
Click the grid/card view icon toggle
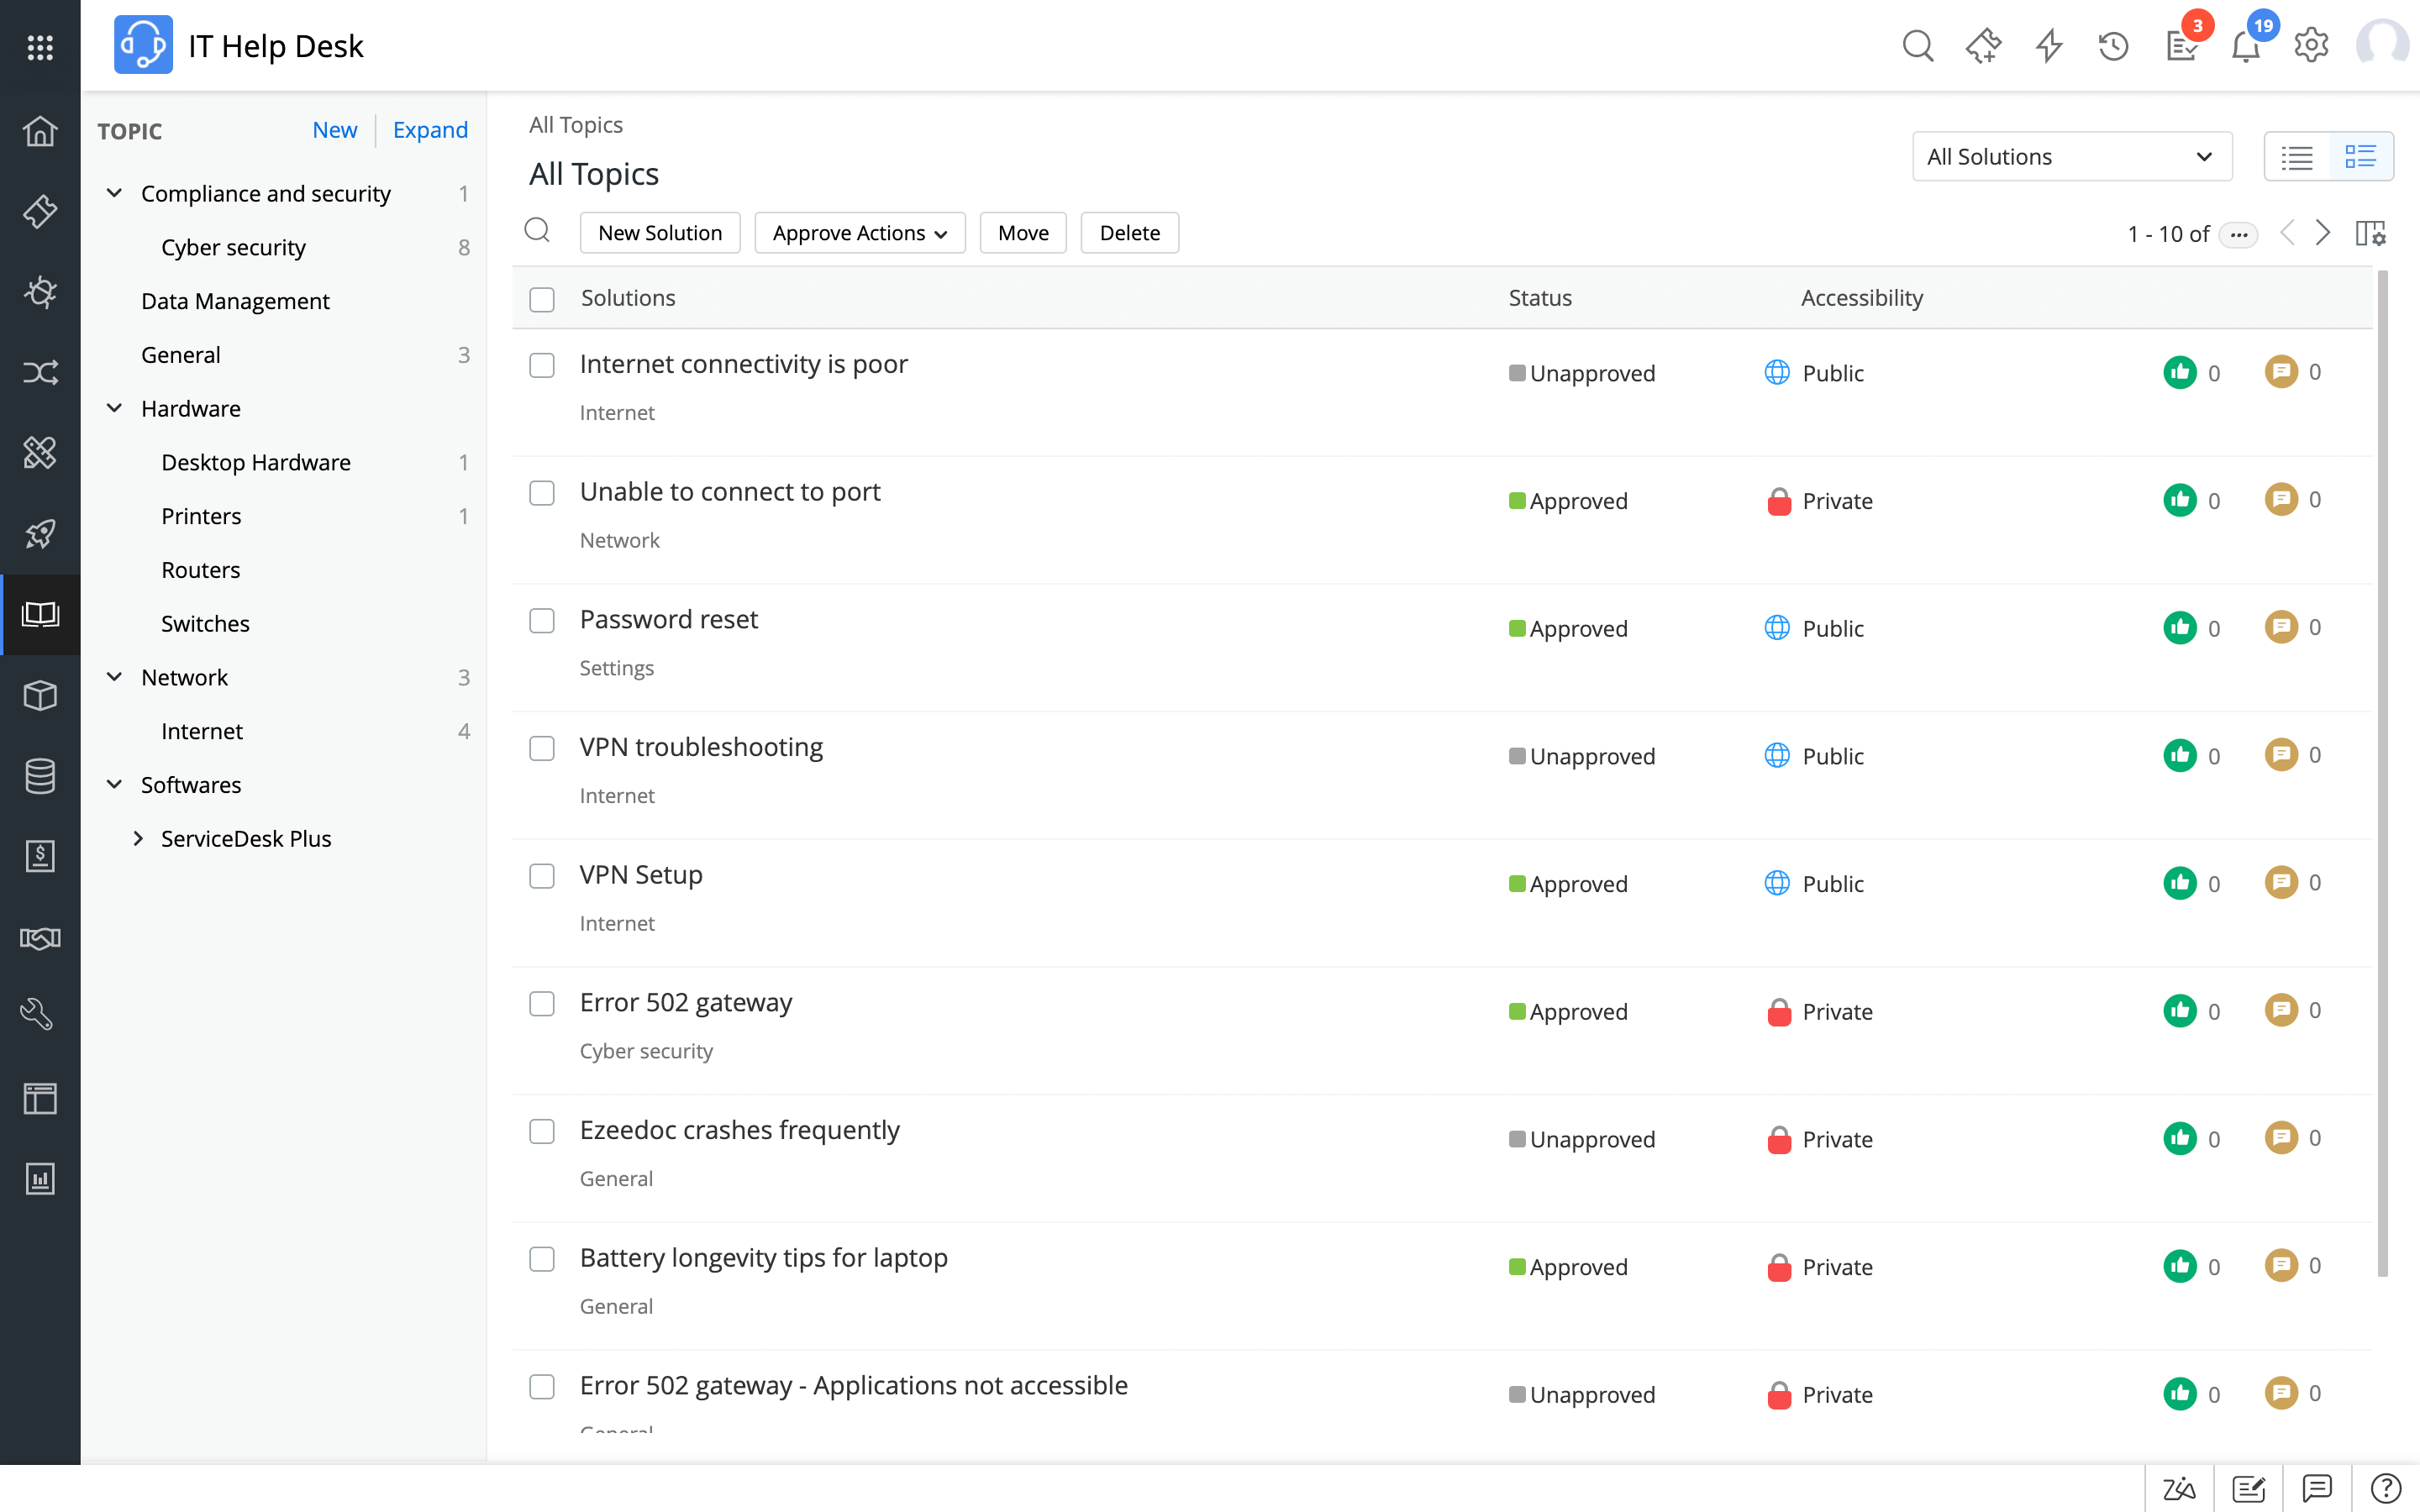2363,157
